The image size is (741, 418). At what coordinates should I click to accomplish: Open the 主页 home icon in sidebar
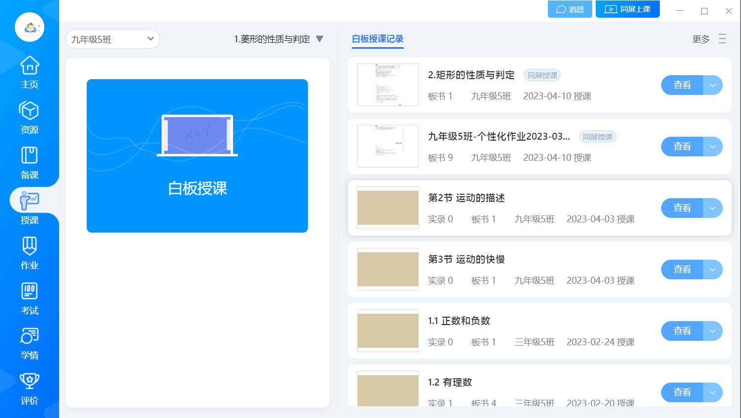[x=30, y=72]
